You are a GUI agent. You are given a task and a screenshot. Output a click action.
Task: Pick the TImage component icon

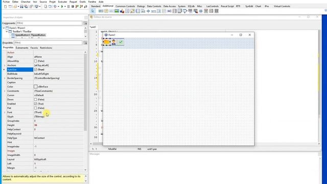pos(117,11)
